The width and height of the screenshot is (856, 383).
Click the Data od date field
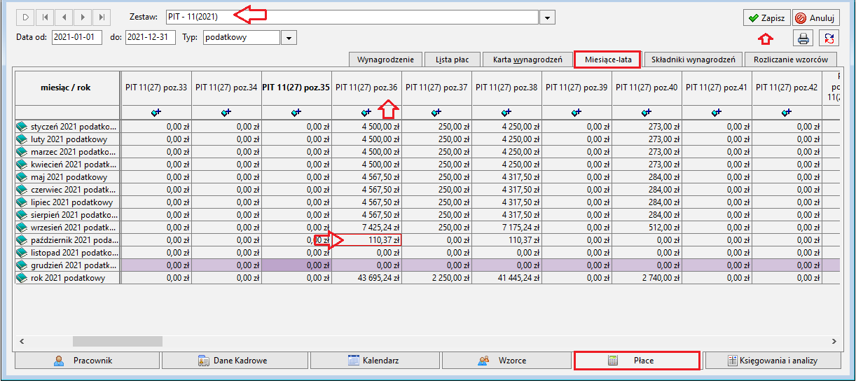click(77, 38)
